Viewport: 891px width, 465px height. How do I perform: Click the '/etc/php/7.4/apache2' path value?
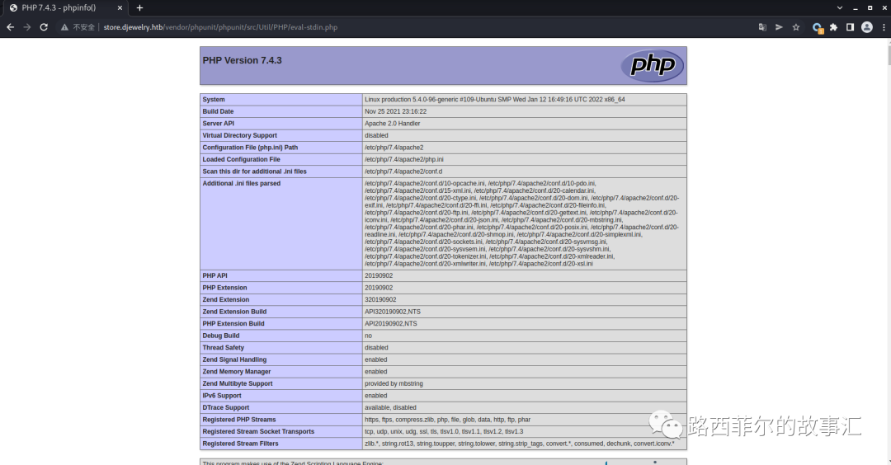coord(394,147)
